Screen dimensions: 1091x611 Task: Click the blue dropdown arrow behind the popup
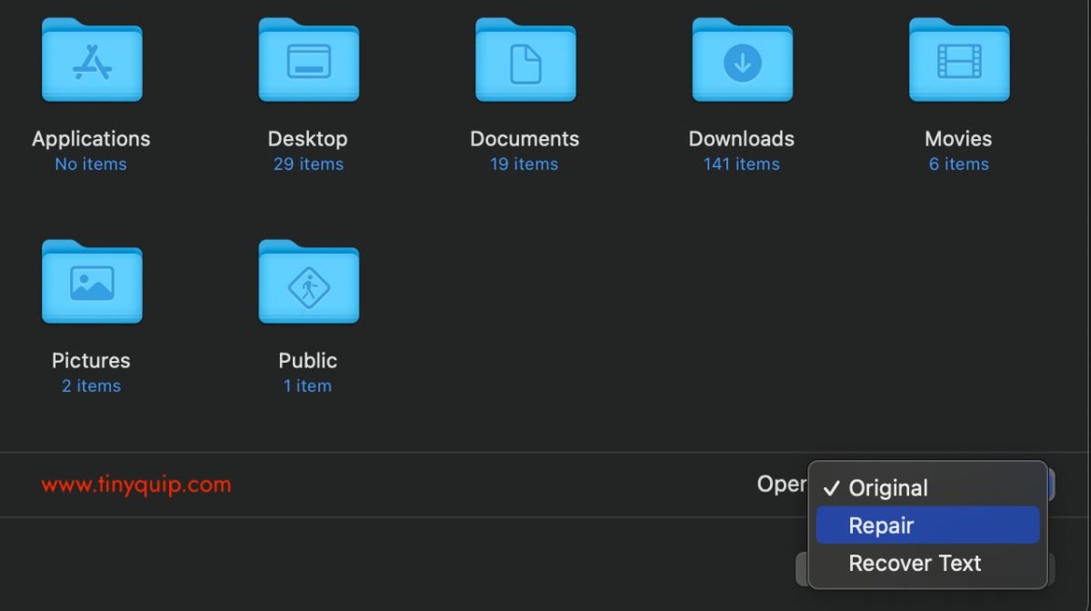pyautogui.click(x=1051, y=485)
